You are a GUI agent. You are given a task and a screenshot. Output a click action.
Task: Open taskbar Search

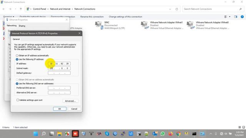pyautogui.click(x=43, y=134)
